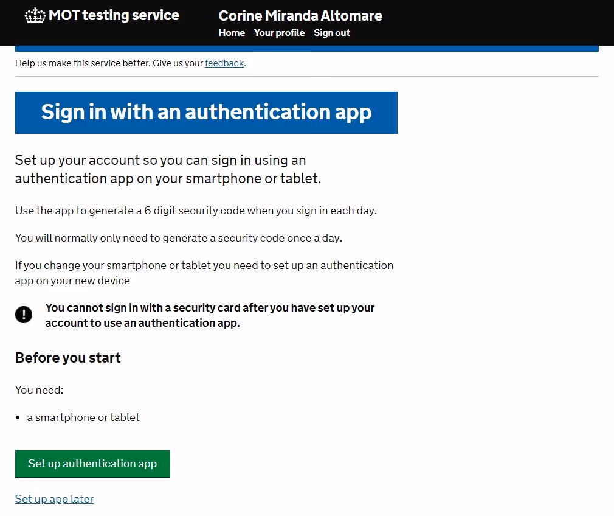Open the feedback link

click(x=224, y=63)
